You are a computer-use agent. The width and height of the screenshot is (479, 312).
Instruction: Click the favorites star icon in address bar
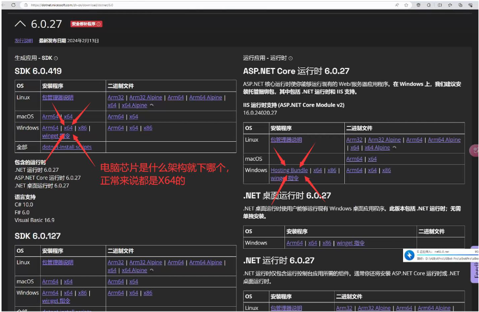pyautogui.click(x=406, y=4)
